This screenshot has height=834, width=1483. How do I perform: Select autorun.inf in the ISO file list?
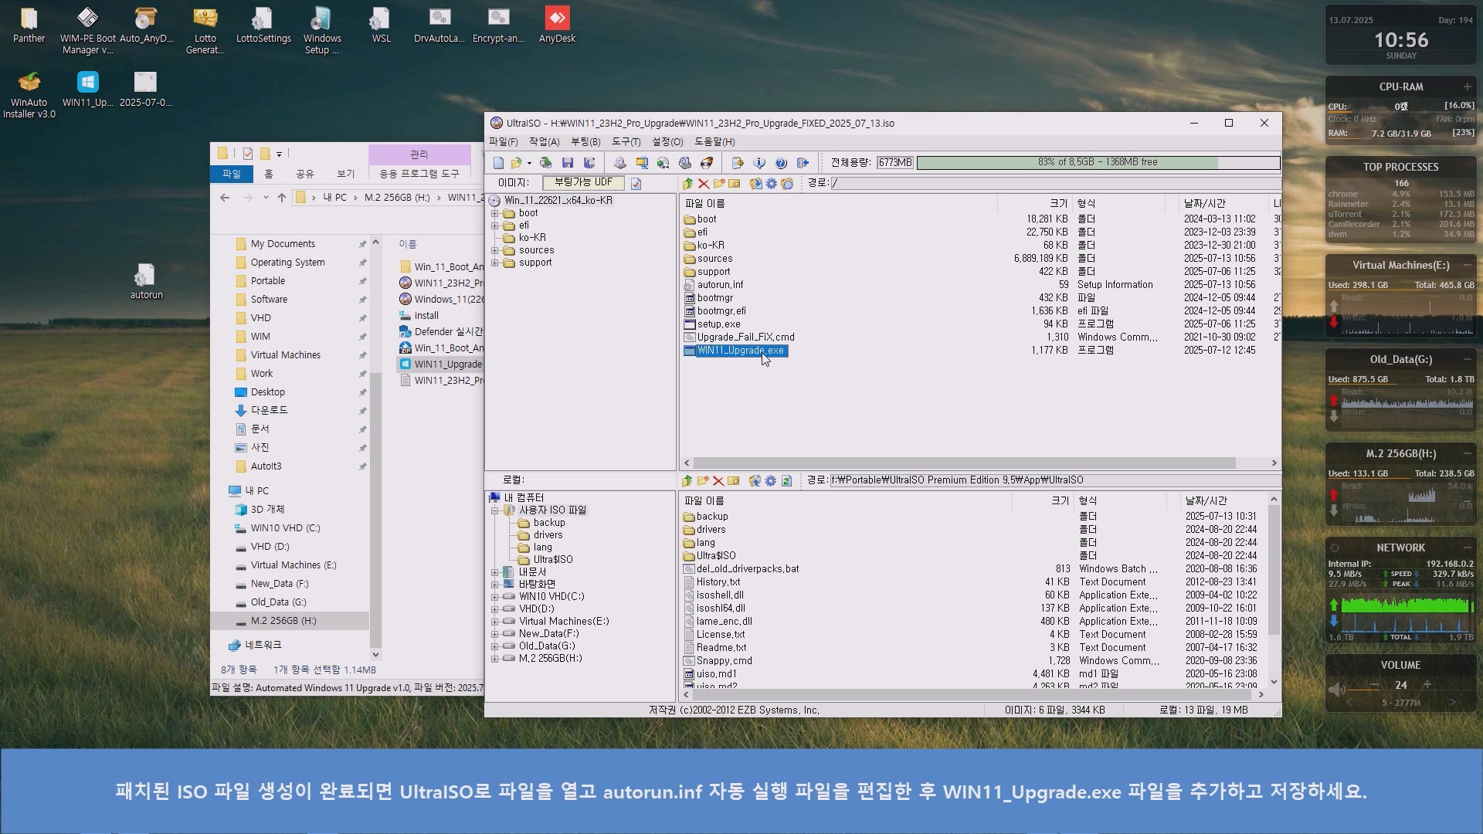tap(720, 285)
